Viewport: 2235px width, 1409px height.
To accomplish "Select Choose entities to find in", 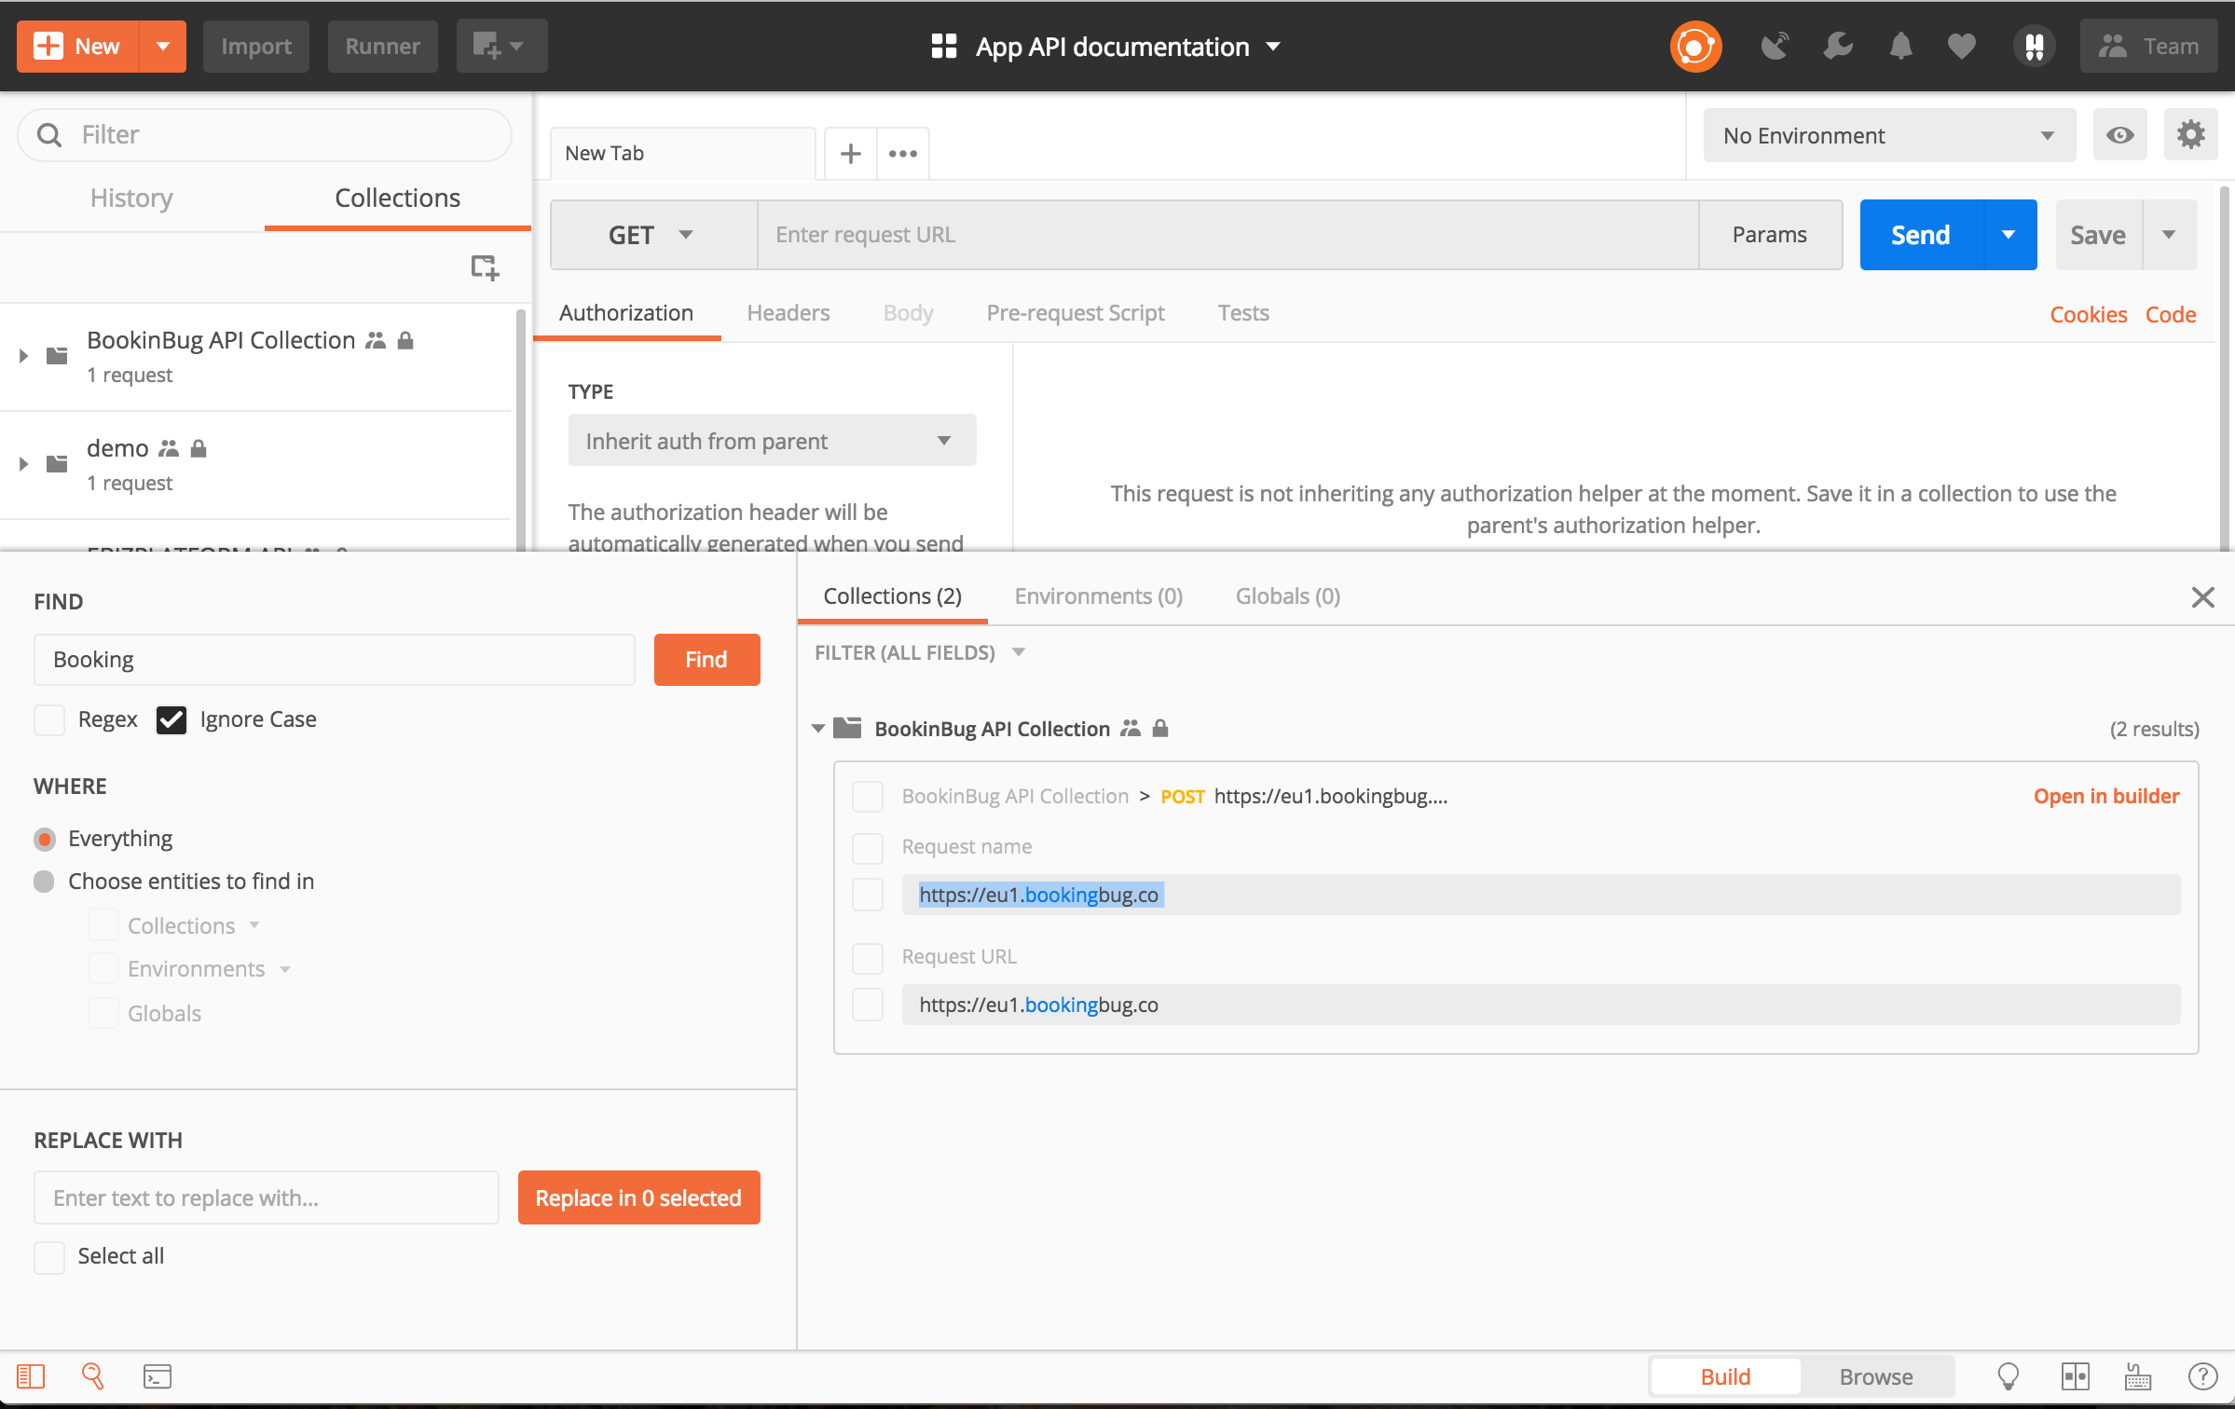I will (44, 882).
